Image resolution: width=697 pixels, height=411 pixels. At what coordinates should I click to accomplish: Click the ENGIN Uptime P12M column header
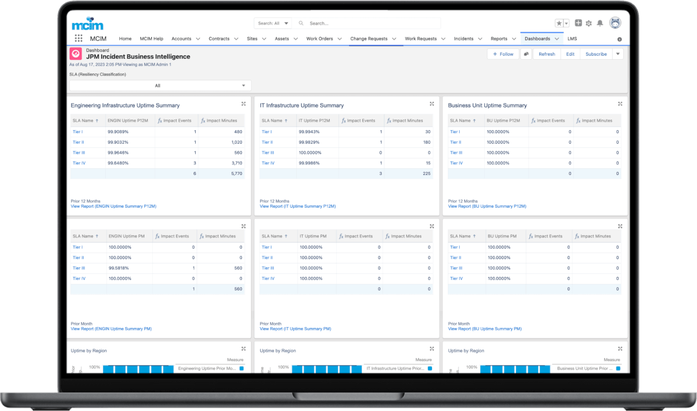tap(130, 120)
